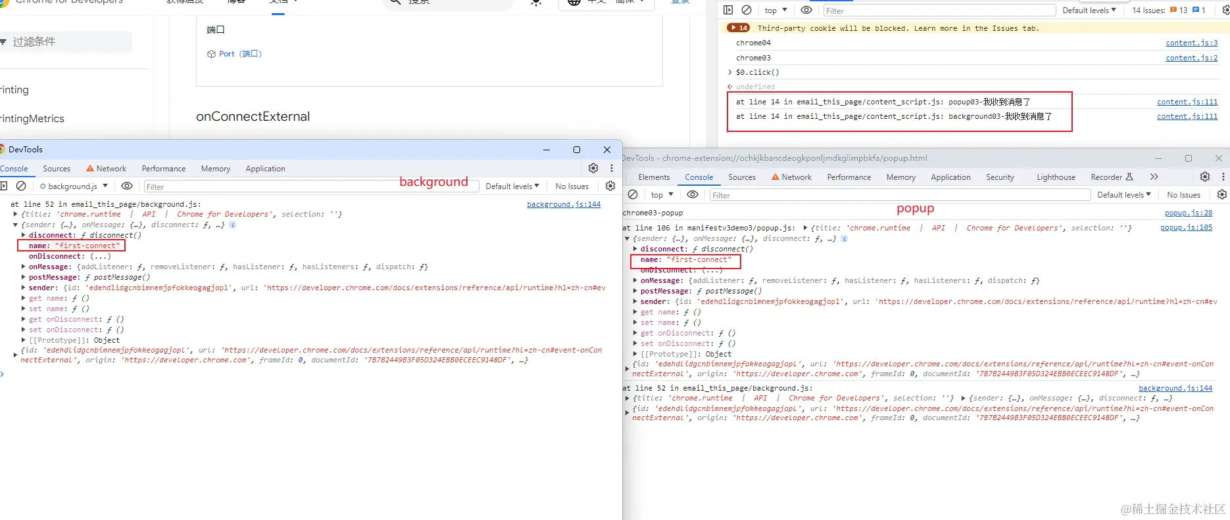
Task: Click No Issues label in background DevTools
Action: (x=572, y=186)
